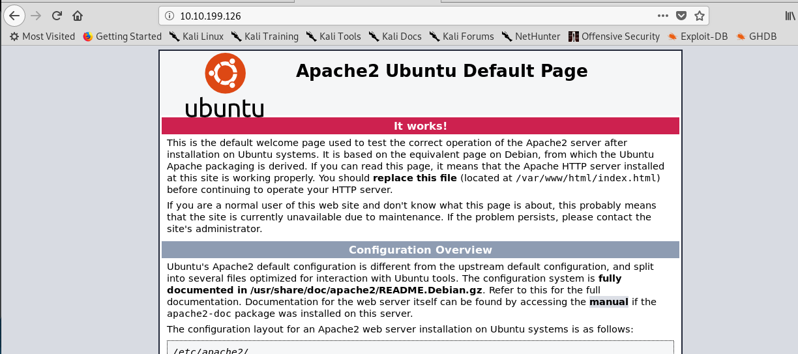Open Kali Tools bookmark
The height and width of the screenshot is (354, 798).
tap(333, 37)
